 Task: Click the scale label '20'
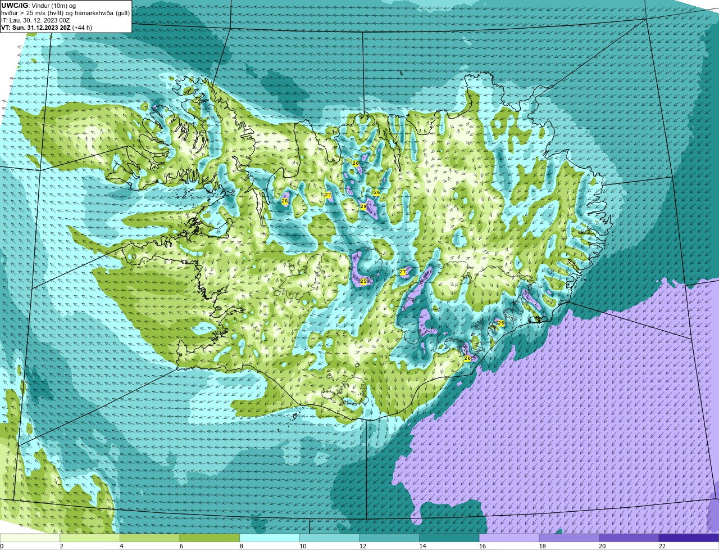tap(602, 546)
